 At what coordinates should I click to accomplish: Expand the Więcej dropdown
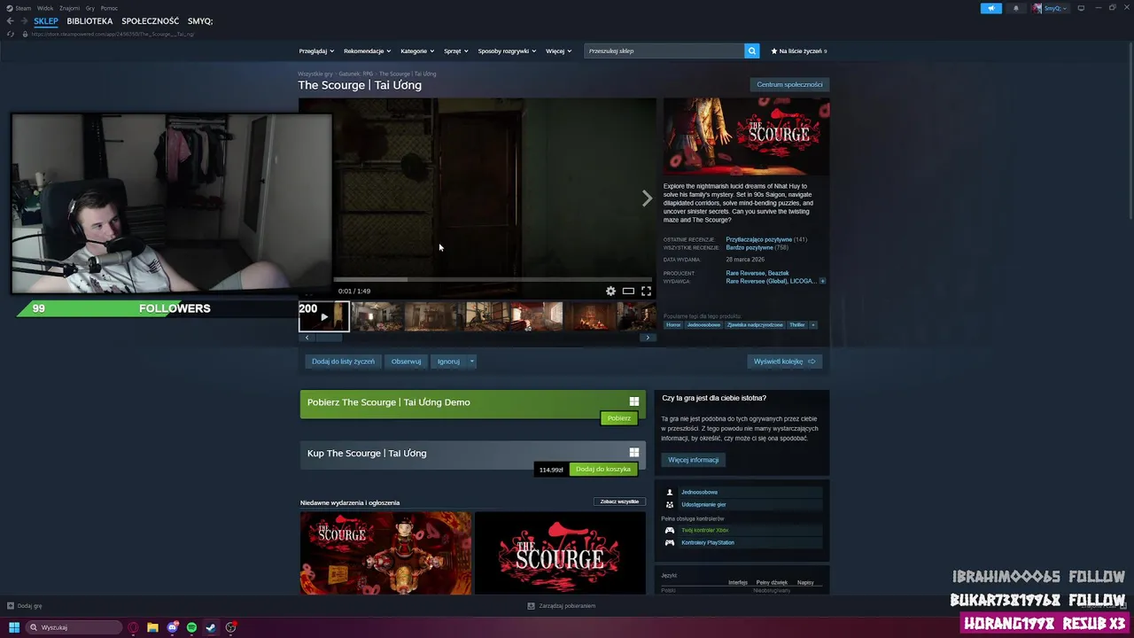[558, 51]
